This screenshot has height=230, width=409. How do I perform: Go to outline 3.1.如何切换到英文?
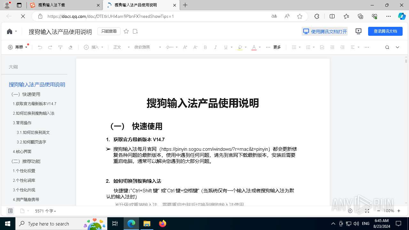click(33, 133)
